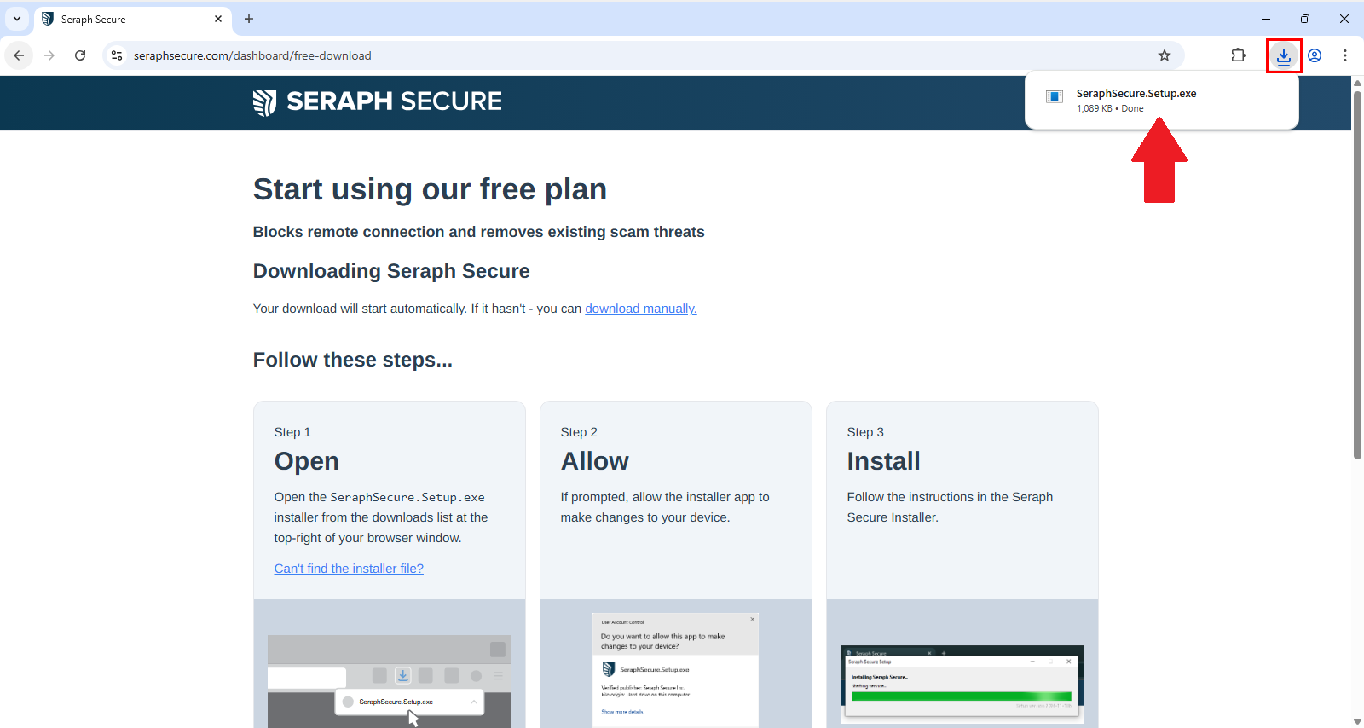Click the SERAPH SECURE header wordmark
Screen dimensions: 1364x728
[x=394, y=101]
